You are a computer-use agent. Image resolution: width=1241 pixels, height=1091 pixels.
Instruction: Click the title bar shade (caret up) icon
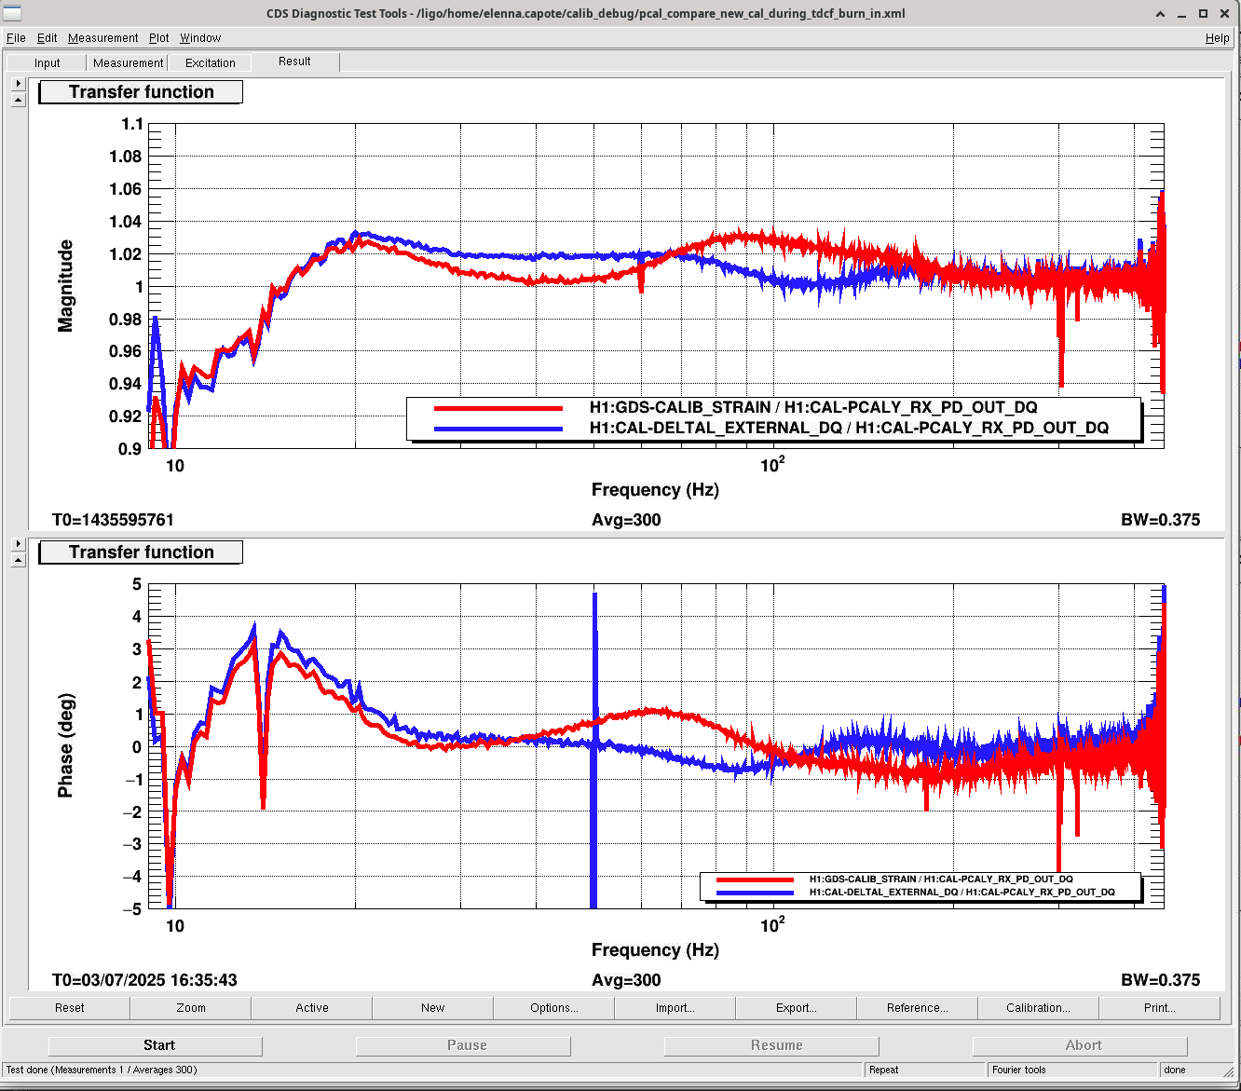(x=1160, y=13)
